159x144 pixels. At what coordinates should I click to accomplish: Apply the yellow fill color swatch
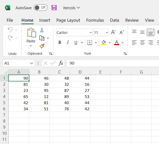(104, 42)
